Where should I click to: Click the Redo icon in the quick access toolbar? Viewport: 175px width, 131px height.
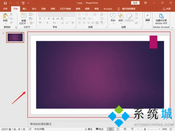pos(17,3)
